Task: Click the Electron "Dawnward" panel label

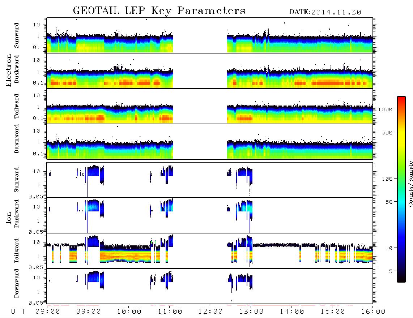Action: (17, 139)
